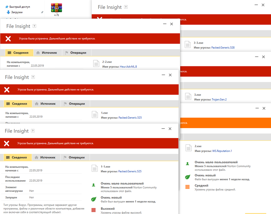
Task: Click file icon next to 1.exe
Action: [x=95, y=114]
